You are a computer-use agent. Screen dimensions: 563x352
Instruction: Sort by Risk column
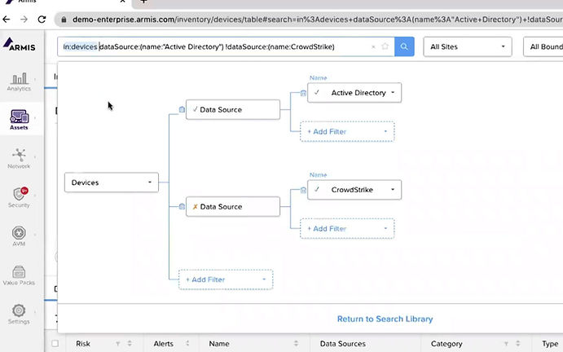(x=130, y=343)
